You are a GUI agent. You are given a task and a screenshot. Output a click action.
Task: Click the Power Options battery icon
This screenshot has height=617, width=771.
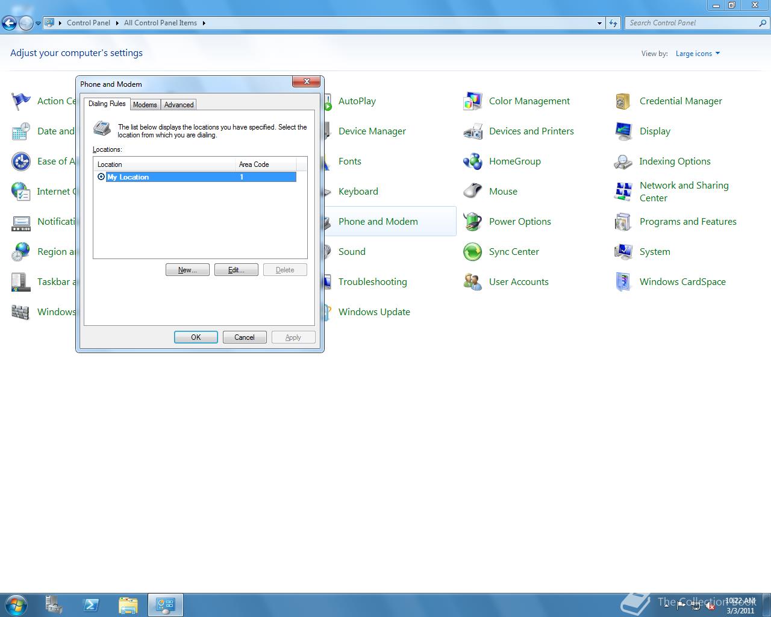[x=473, y=222]
